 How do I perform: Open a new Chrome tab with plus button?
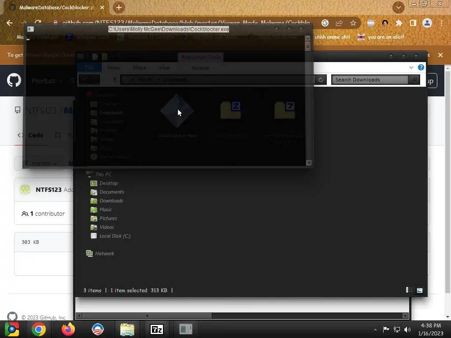[119, 8]
